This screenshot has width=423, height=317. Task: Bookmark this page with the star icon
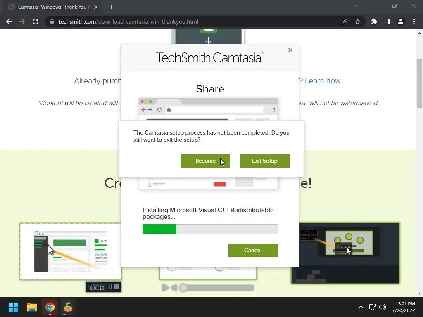(x=358, y=21)
